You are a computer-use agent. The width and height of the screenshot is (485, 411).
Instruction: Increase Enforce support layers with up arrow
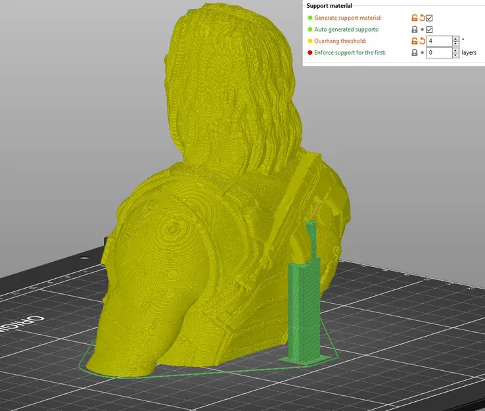[x=455, y=51]
